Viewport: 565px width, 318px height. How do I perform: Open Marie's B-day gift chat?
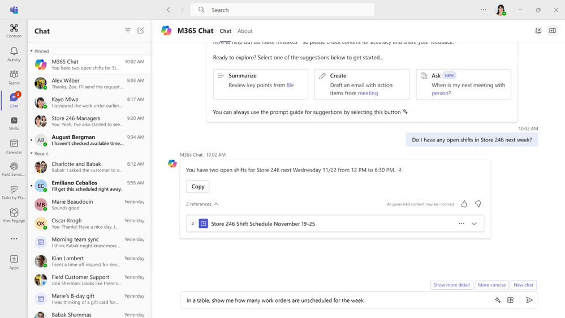tap(89, 299)
